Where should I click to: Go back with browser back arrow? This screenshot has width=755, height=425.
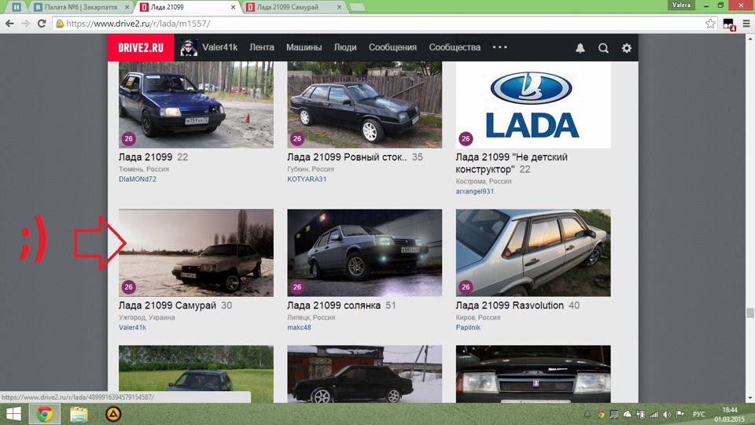[x=9, y=23]
